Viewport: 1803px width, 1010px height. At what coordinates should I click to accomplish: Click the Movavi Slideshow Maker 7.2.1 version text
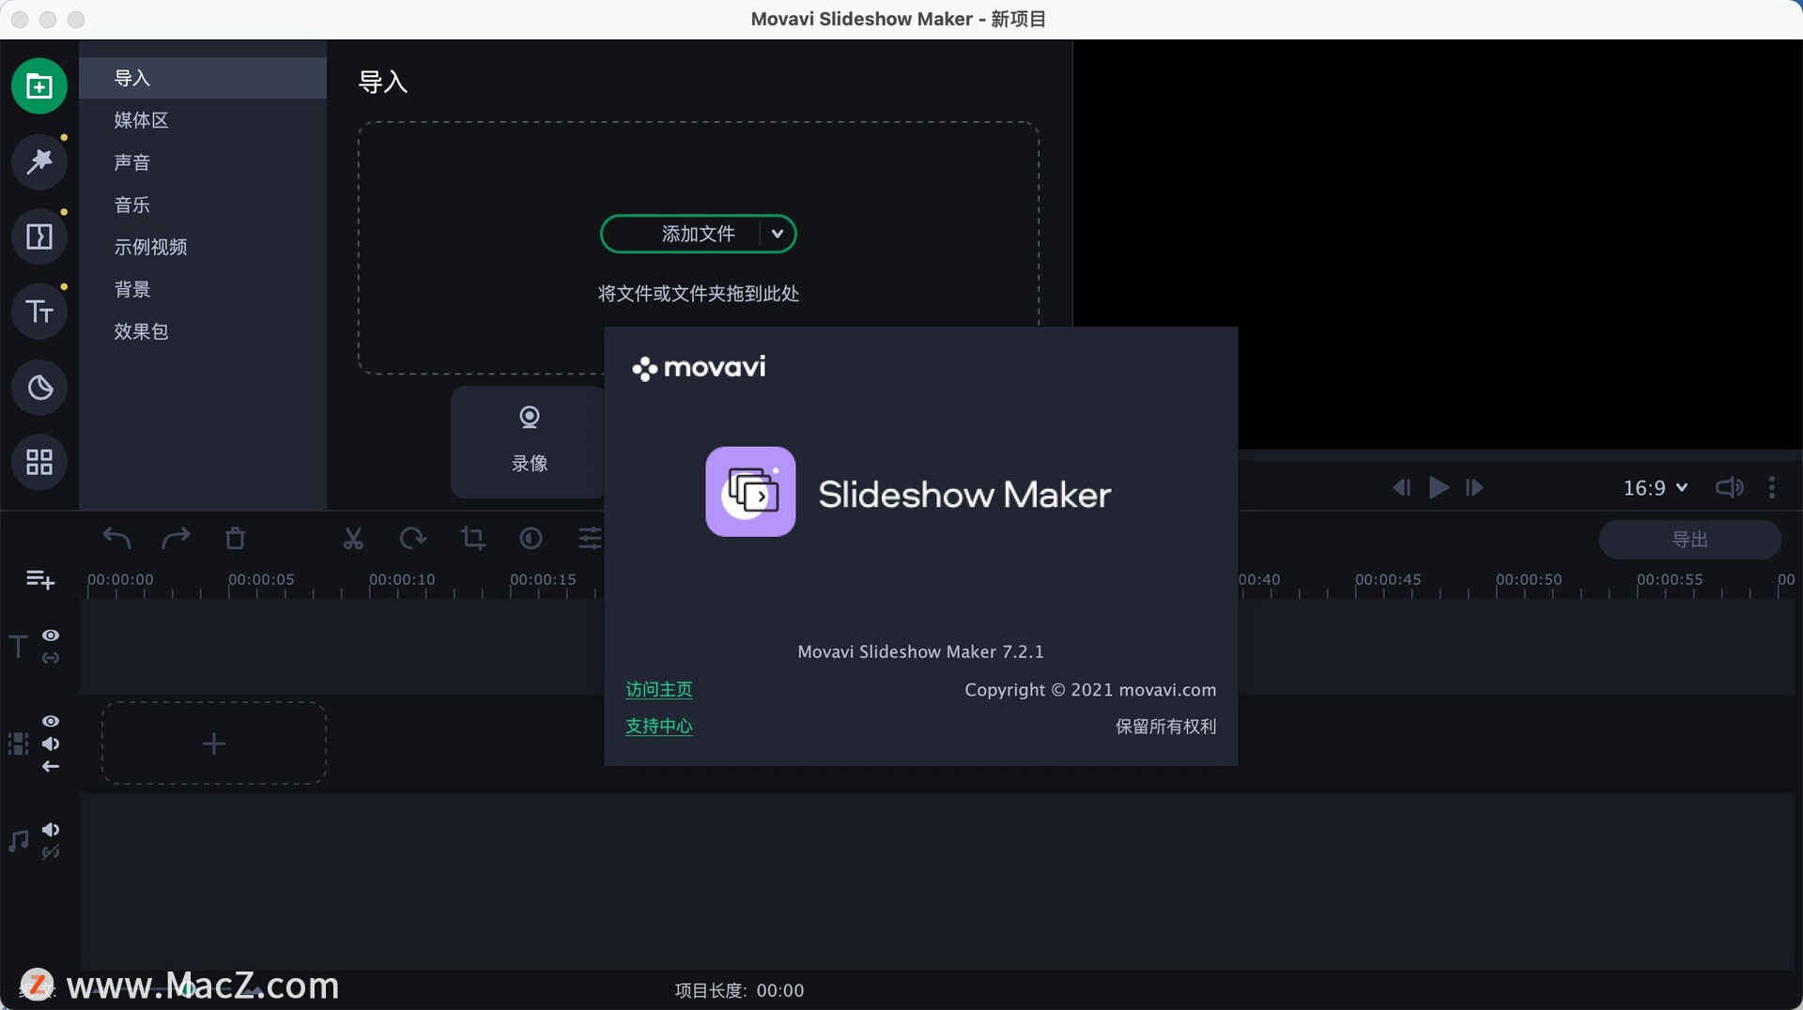click(920, 651)
